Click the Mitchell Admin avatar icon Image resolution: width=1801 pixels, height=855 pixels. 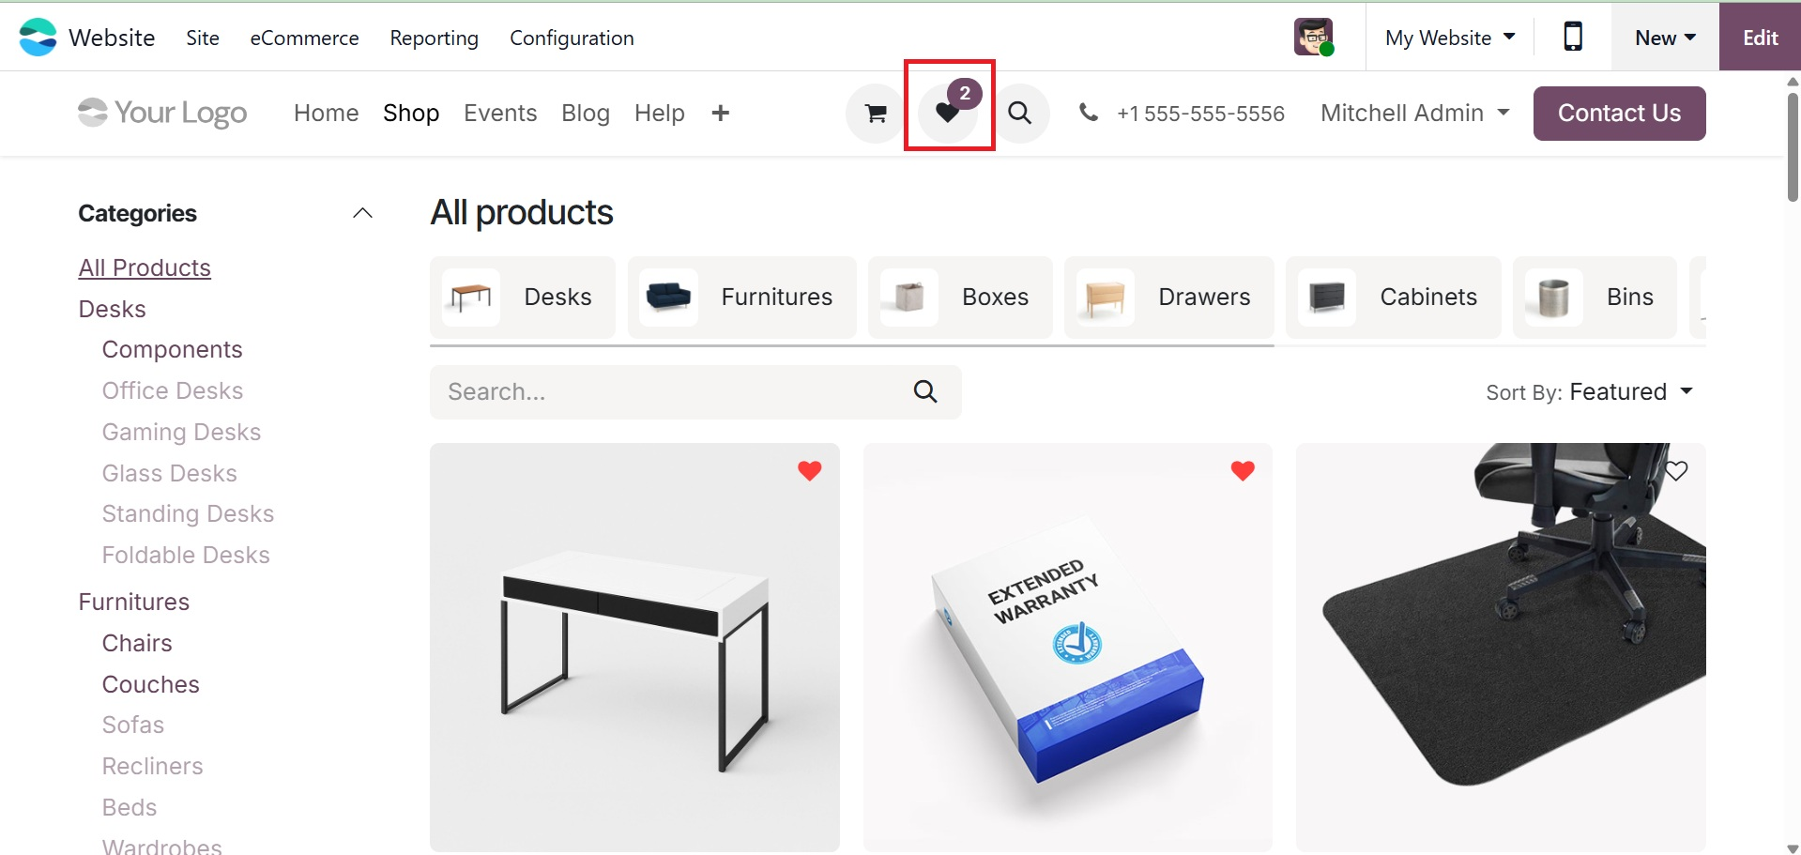1313,38
